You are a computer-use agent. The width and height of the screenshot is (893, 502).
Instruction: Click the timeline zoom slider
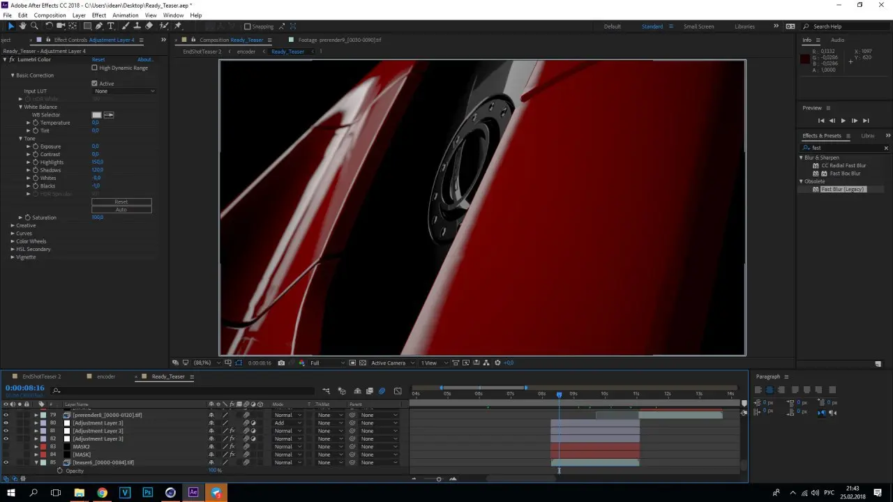tap(439, 479)
